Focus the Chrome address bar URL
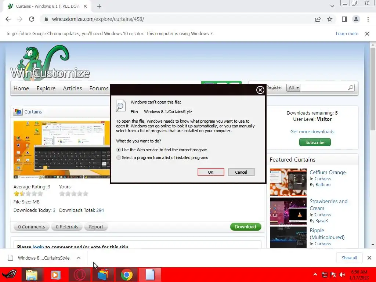Image resolution: width=376 pixels, height=282 pixels. pyautogui.click(x=98, y=19)
